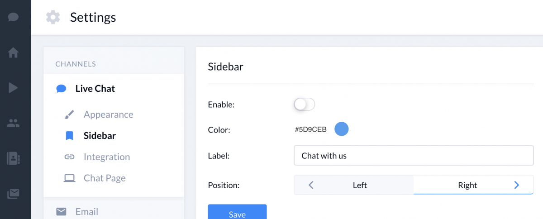543x219 pixels.
Task: Open the mail stack icon in left navigation
Action: [x=13, y=194]
